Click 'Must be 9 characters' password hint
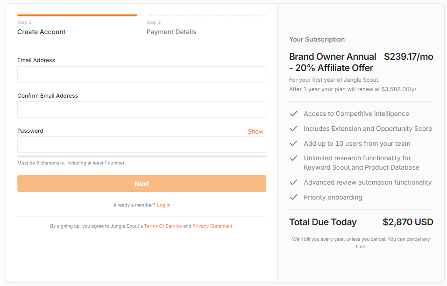 71,163
